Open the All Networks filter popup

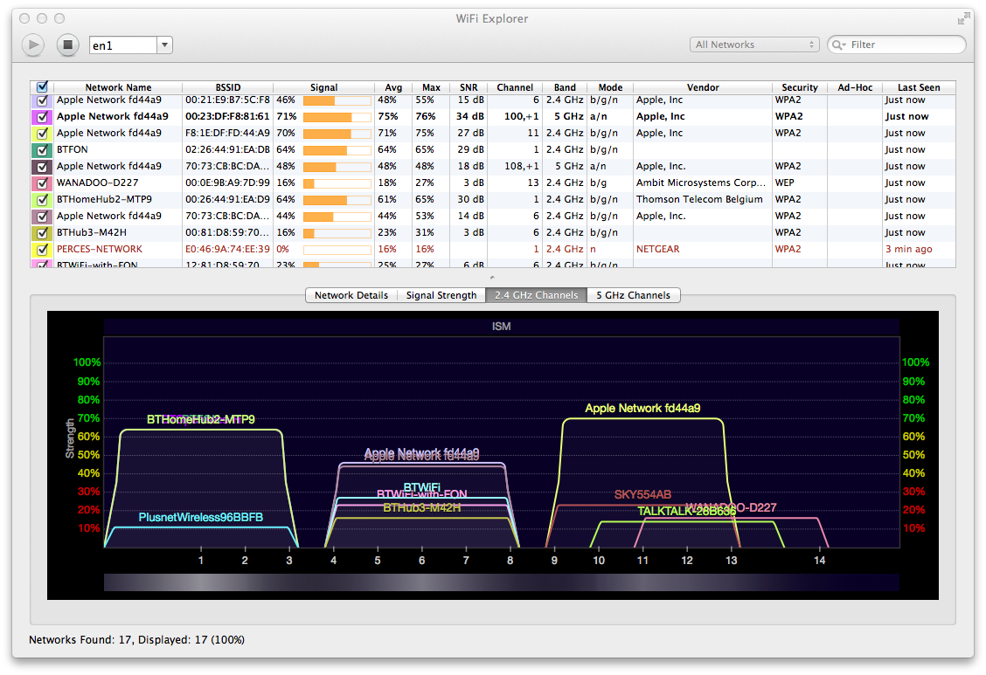[754, 45]
